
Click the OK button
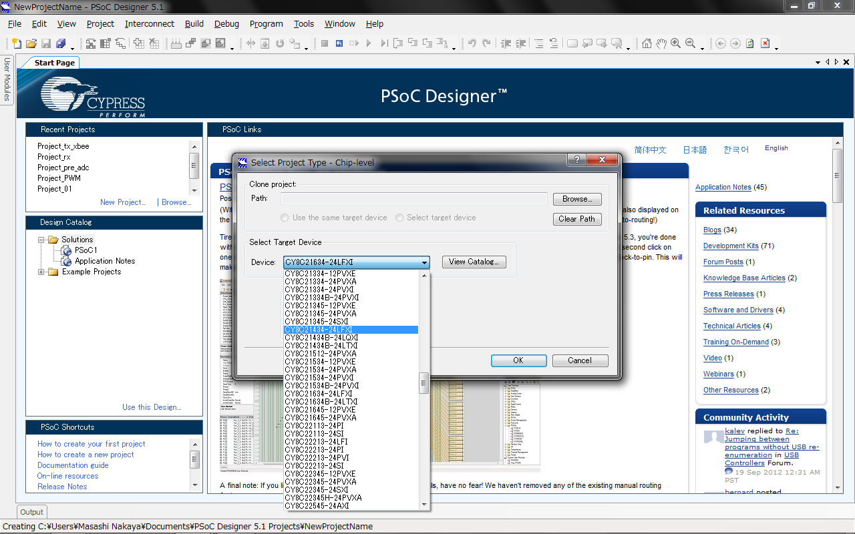[518, 360]
